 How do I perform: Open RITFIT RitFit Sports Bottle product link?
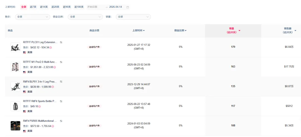tap(40, 101)
